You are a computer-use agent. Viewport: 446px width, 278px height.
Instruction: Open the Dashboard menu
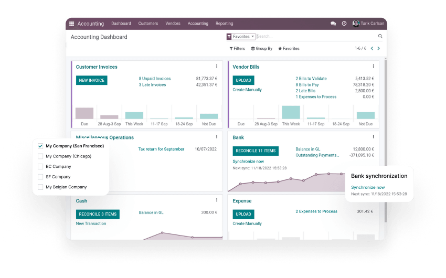(121, 24)
